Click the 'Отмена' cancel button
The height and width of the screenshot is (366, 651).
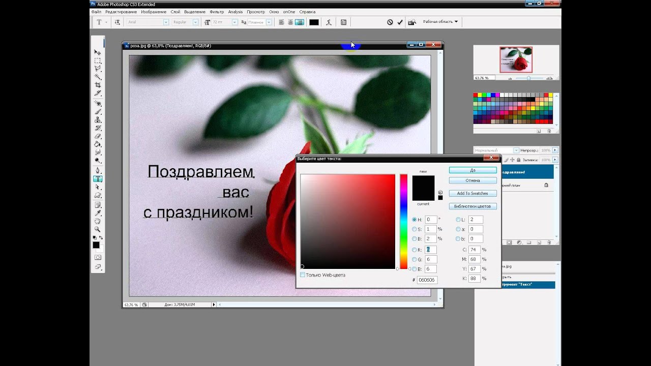coord(473,180)
